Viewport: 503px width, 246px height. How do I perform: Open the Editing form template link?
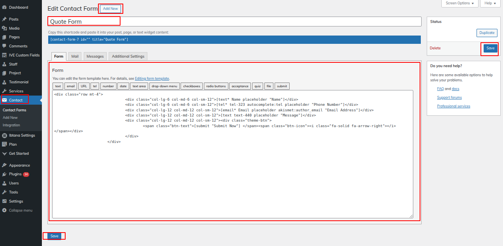pos(152,79)
